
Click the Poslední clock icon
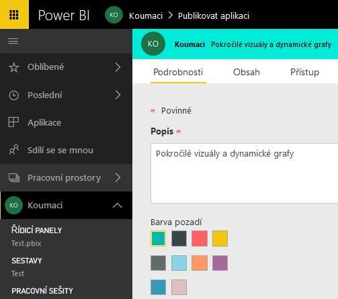pos(14,95)
